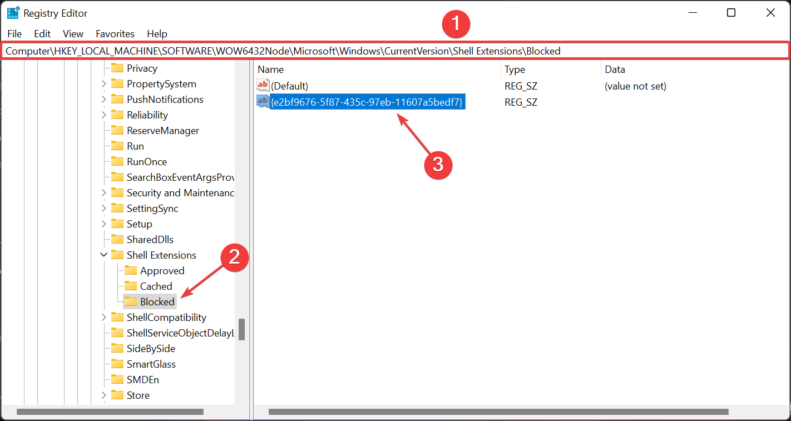The height and width of the screenshot is (421, 791).
Task: Select the "Blocked" subkey label
Action: tap(157, 302)
